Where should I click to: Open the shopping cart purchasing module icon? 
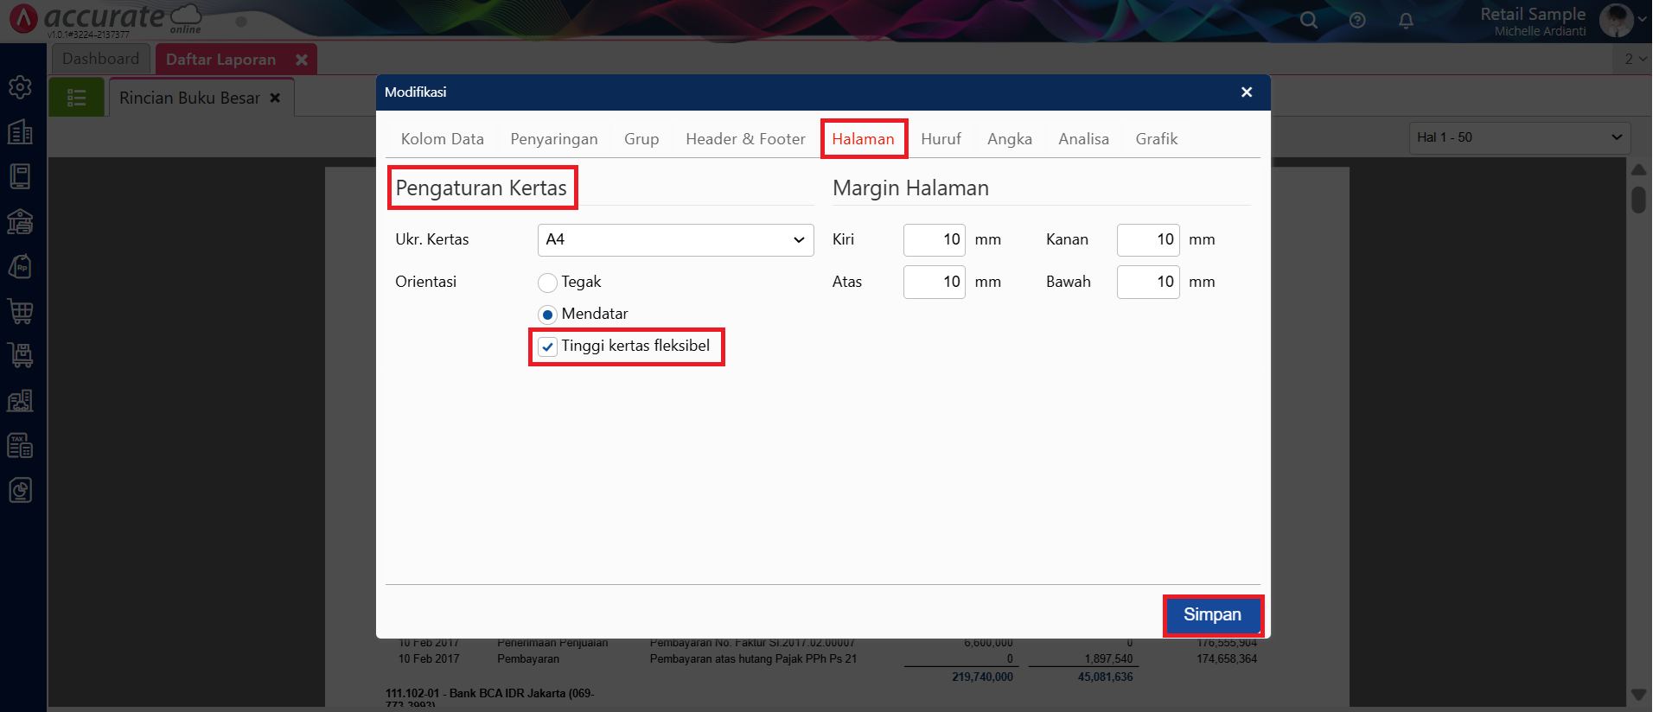[20, 311]
